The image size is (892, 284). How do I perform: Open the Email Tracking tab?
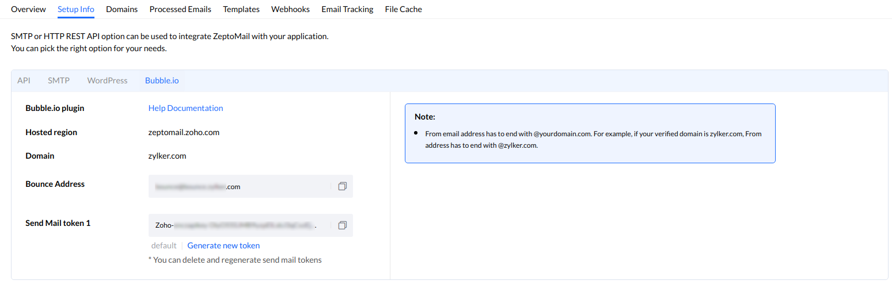347,9
